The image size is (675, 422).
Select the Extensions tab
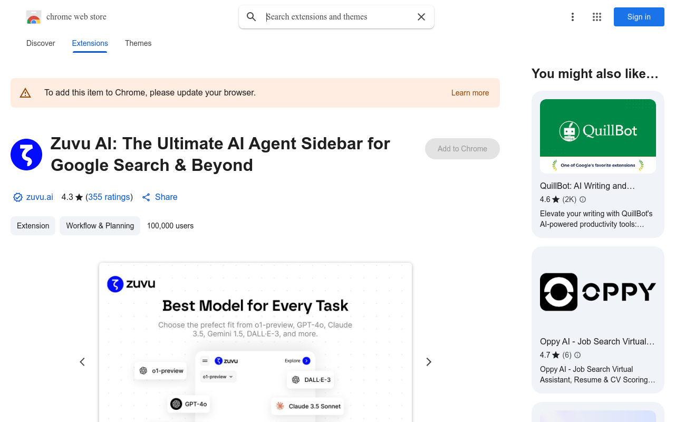click(x=90, y=43)
